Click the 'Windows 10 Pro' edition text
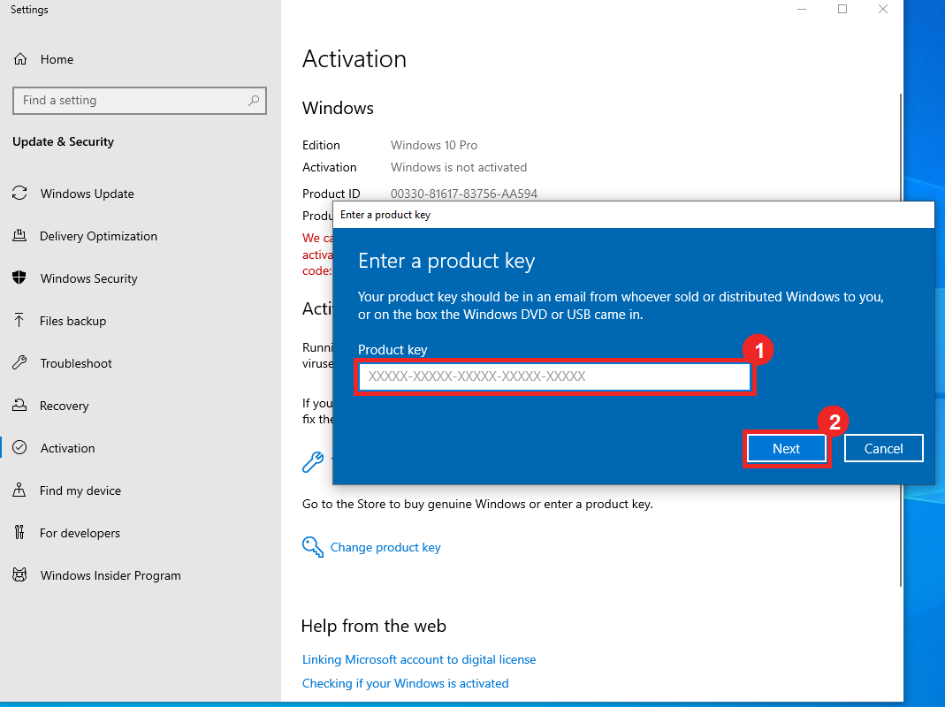Screen dimensions: 945x707 (x=434, y=145)
